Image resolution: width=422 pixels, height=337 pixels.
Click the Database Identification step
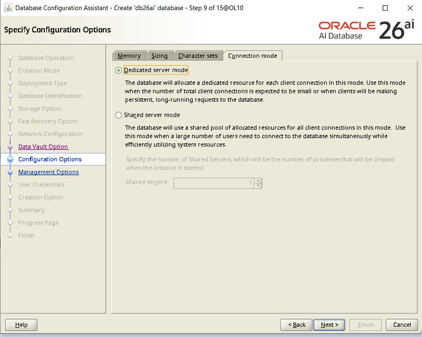[x=50, y=96]
